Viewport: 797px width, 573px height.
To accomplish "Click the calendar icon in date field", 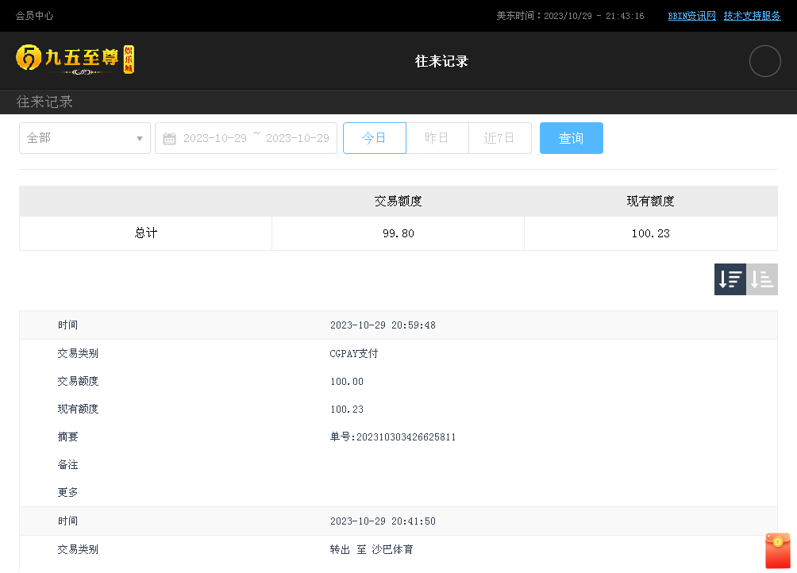I will (x=169, y=139).
